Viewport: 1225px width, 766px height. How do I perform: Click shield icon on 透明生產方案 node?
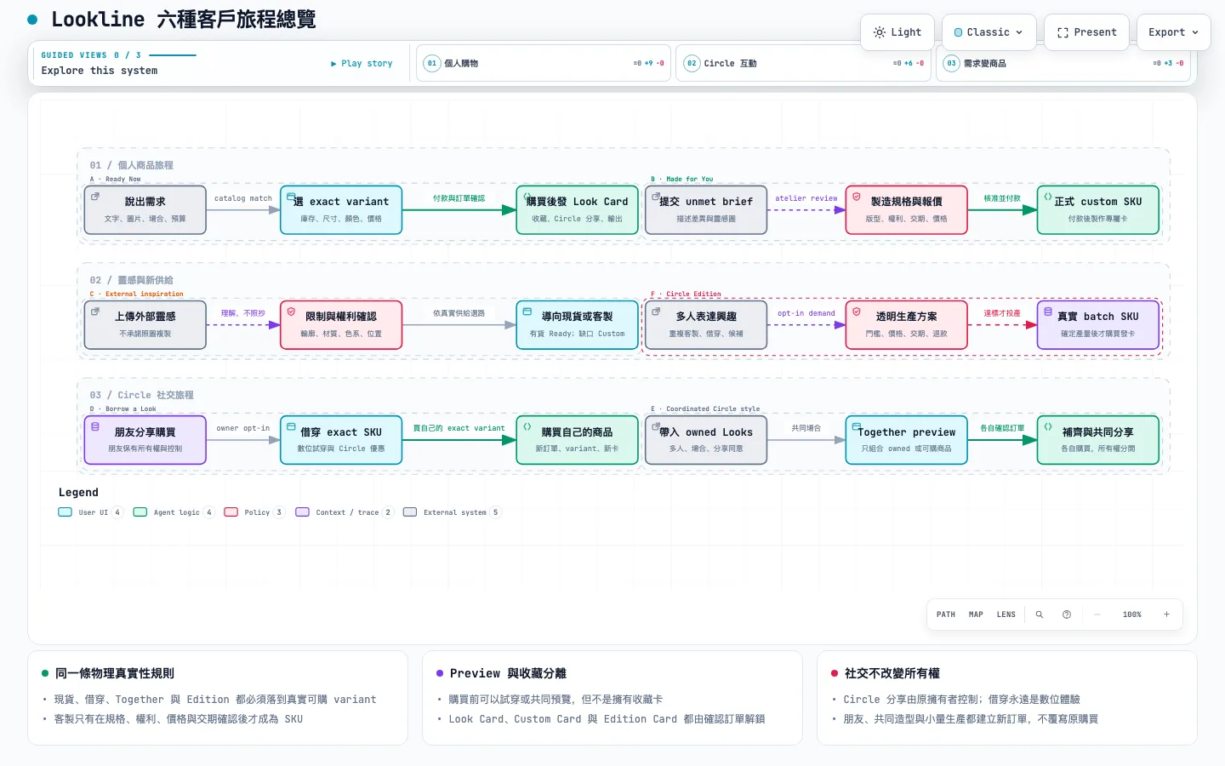tap(857, 312)
